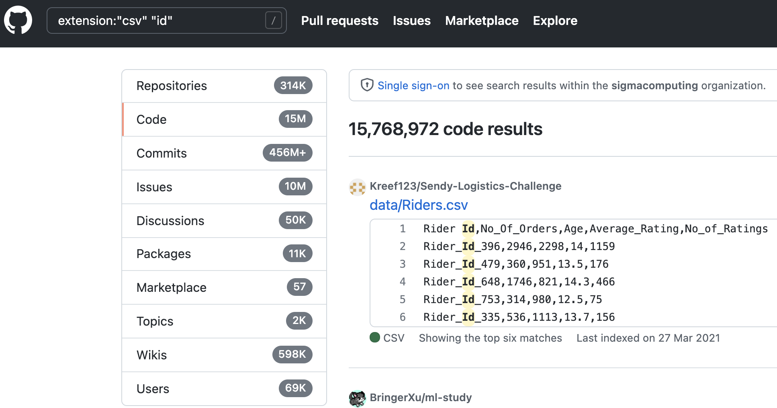Image resolution: width=777 pixels, height=408 pixels.
Task: Open the data/Riders.csv file link
Action: 419,205
